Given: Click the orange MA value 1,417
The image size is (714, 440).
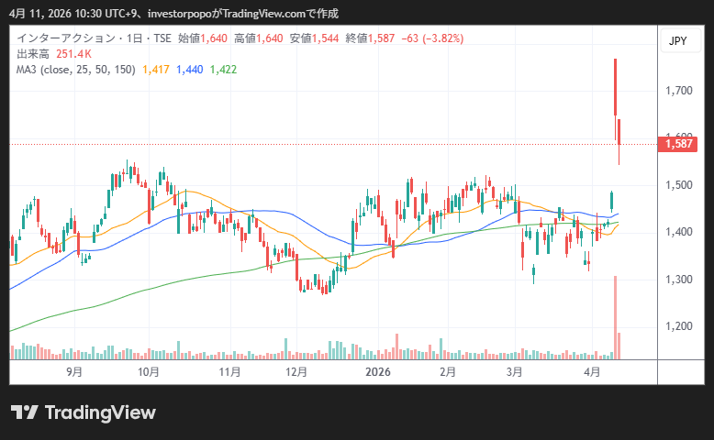Looking at the screenshot, I should click(156, 70).
